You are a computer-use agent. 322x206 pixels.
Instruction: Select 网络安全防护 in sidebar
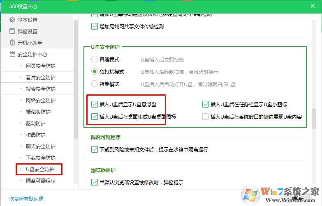[x=41, y=100]
